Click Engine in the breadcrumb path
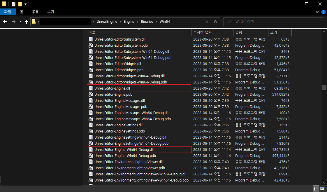 tap(129, 22)
